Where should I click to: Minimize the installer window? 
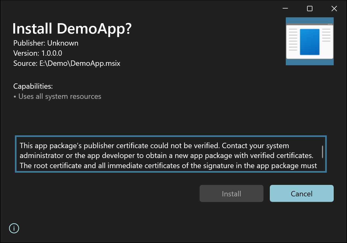pos(285,9)
